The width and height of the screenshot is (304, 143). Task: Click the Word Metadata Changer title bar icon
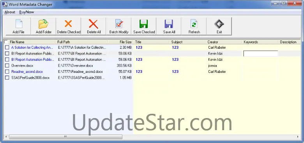[5, 4]
